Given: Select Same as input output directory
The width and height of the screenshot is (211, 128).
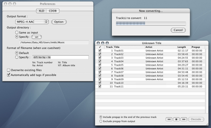Looking at the screenshot, I should (17, 33).
